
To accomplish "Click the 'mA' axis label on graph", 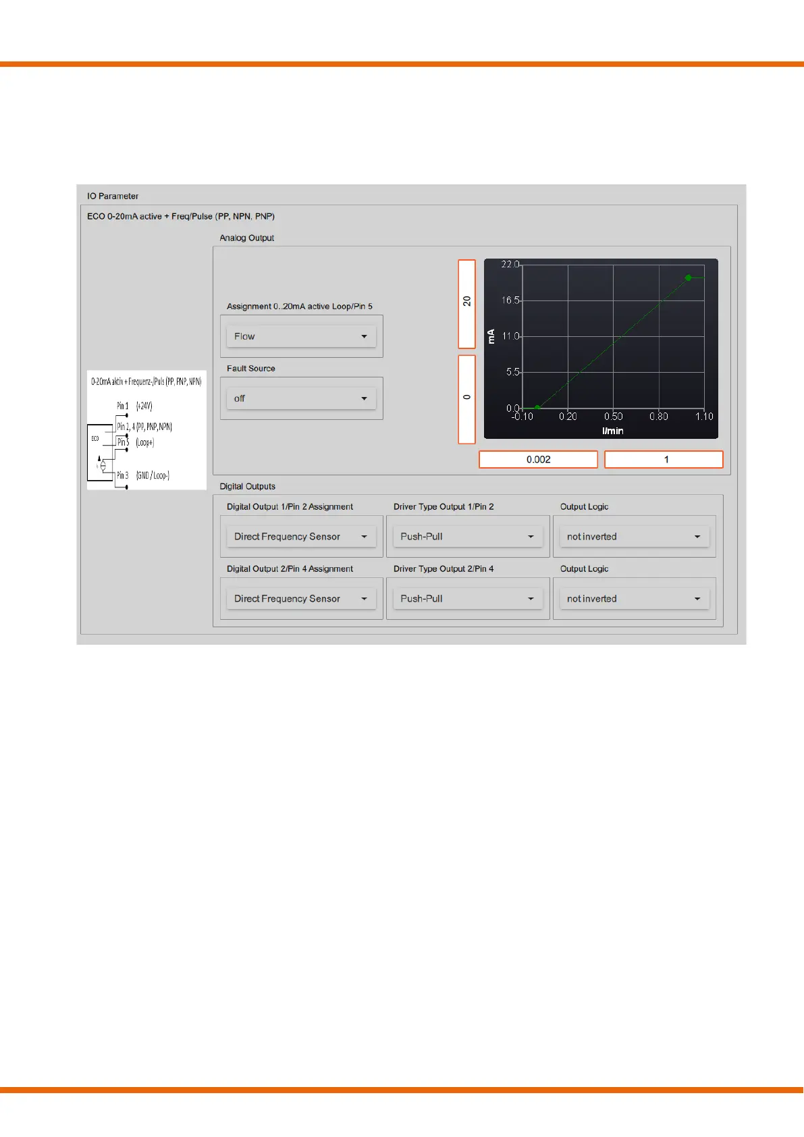I will 491,336.
